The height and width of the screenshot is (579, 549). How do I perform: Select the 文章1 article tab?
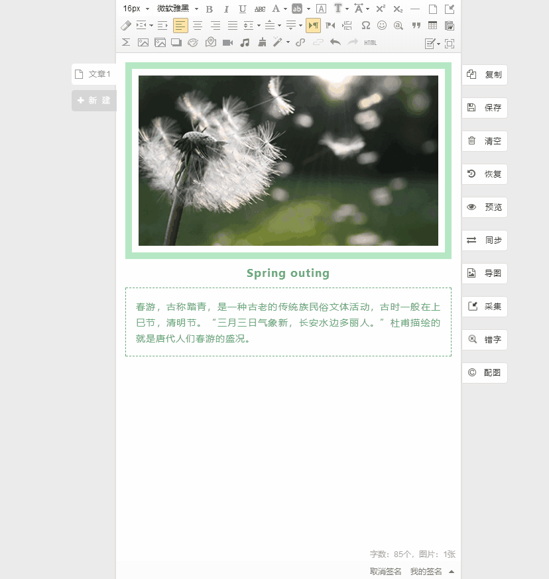pos(93,74)
